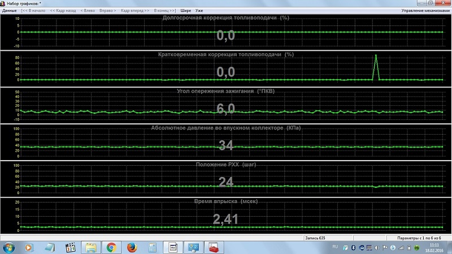
Task: Open Calculator from the taskbar
Action: pos(151,247)
